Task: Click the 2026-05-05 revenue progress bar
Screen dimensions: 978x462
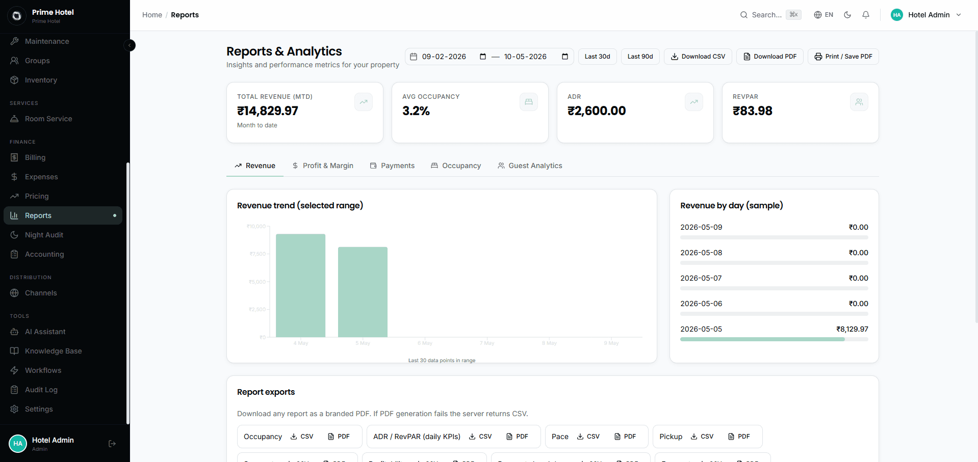Action: click(x=774, y=339)
